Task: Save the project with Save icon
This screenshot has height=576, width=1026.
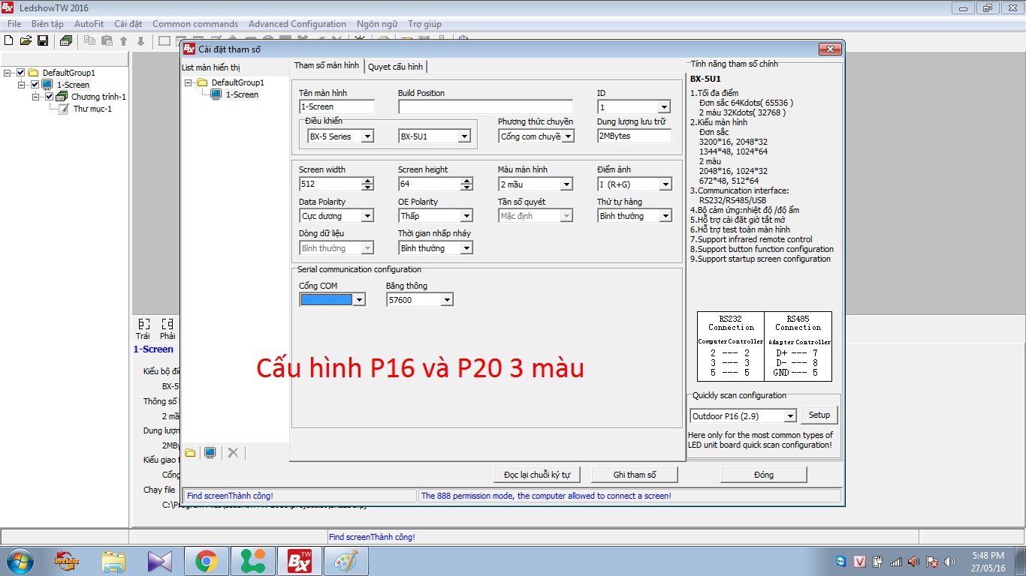Action: tap(44, 40)
